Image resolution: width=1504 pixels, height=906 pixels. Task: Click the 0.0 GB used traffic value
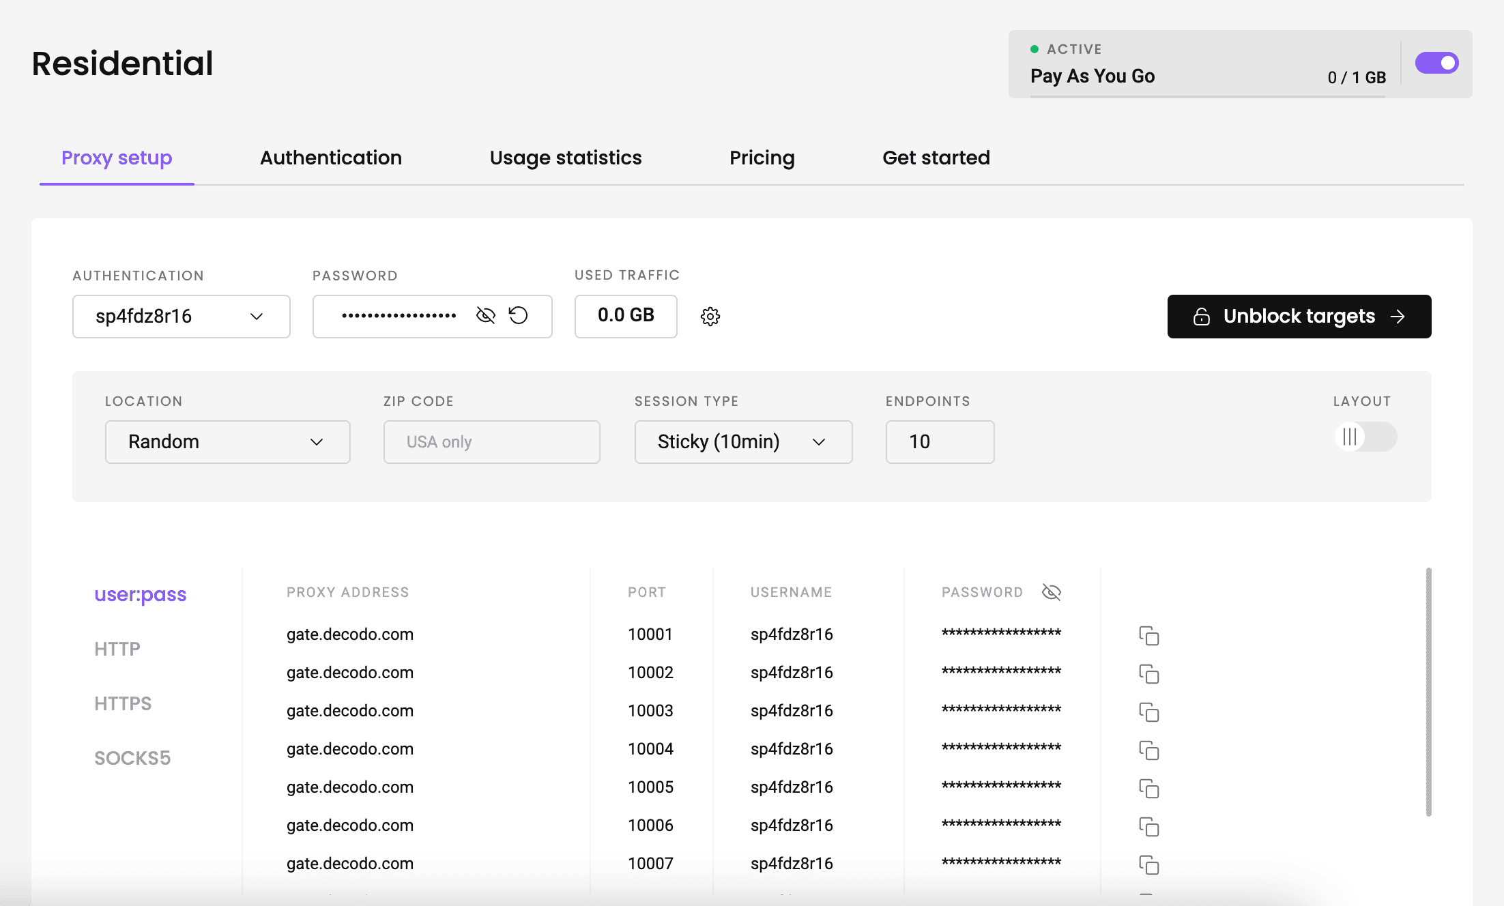coord(626,316)
